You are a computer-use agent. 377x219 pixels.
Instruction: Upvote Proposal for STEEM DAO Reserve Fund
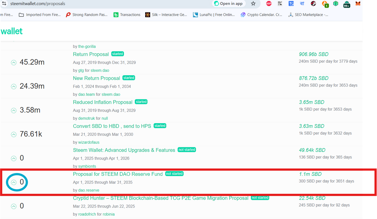point(14,182)
